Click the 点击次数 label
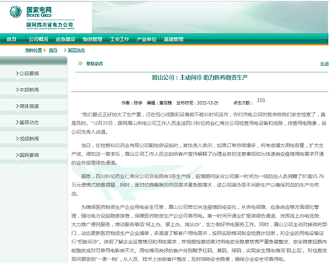 pyautogui.click(x=243, y=103)
